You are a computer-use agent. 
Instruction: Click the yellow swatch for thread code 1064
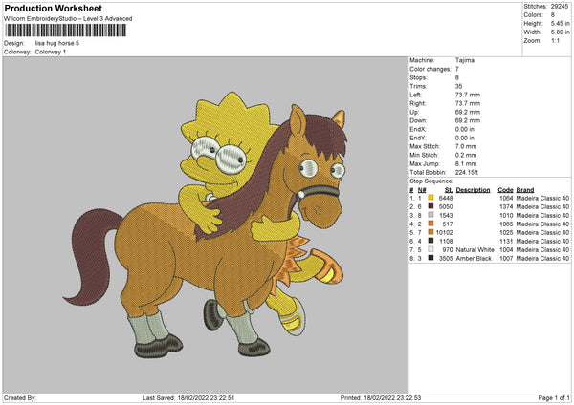click(430, 198)
